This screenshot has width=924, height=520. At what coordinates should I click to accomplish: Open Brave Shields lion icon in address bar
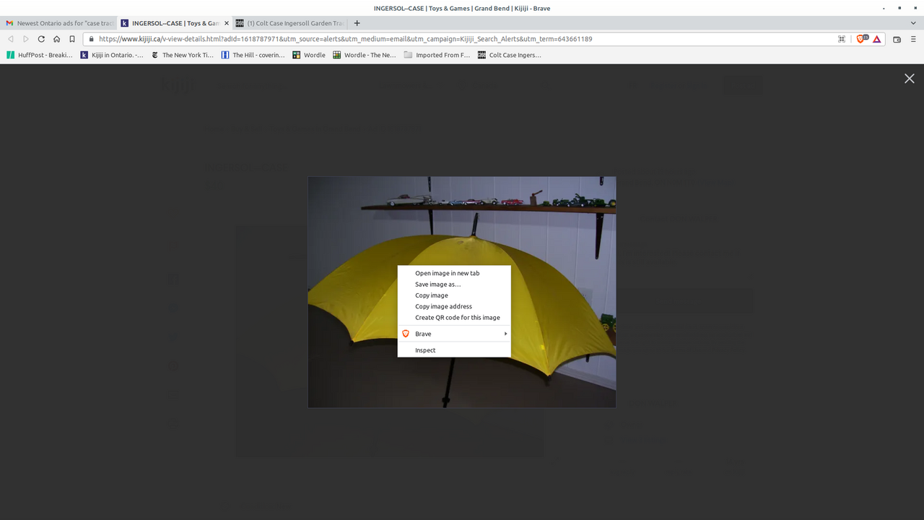860,39
